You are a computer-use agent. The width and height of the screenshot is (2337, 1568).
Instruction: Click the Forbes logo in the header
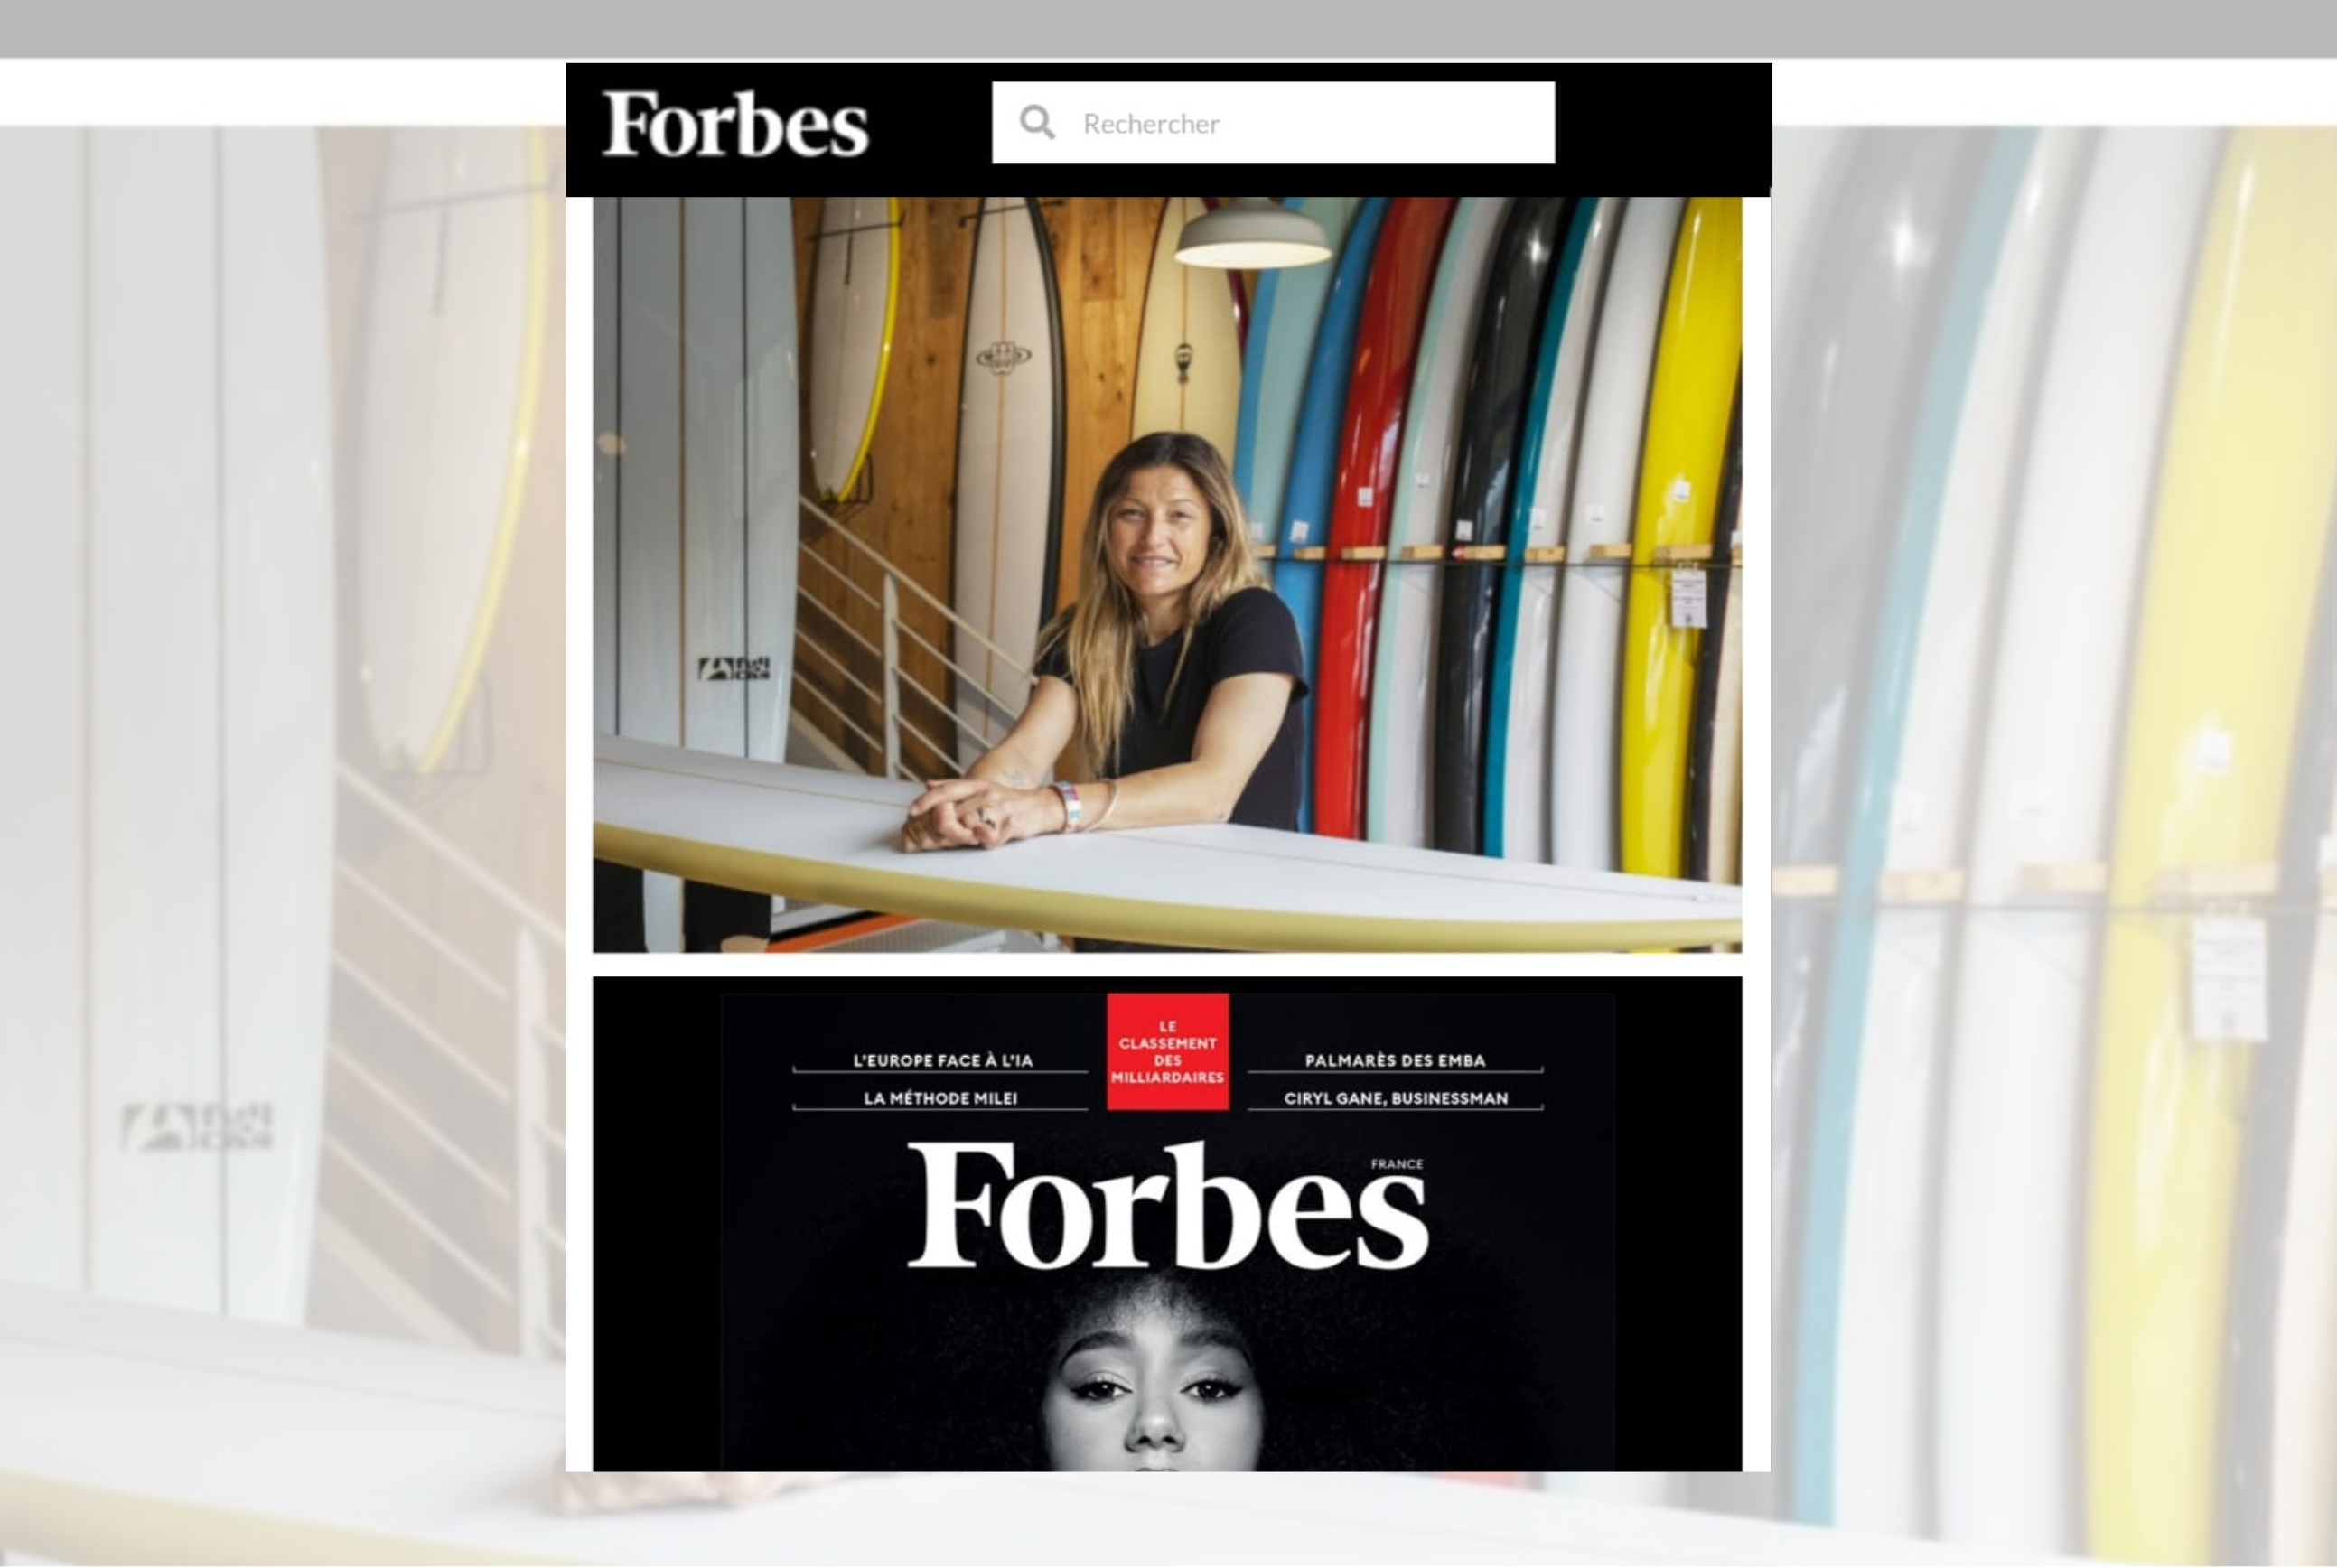[735, 124]
